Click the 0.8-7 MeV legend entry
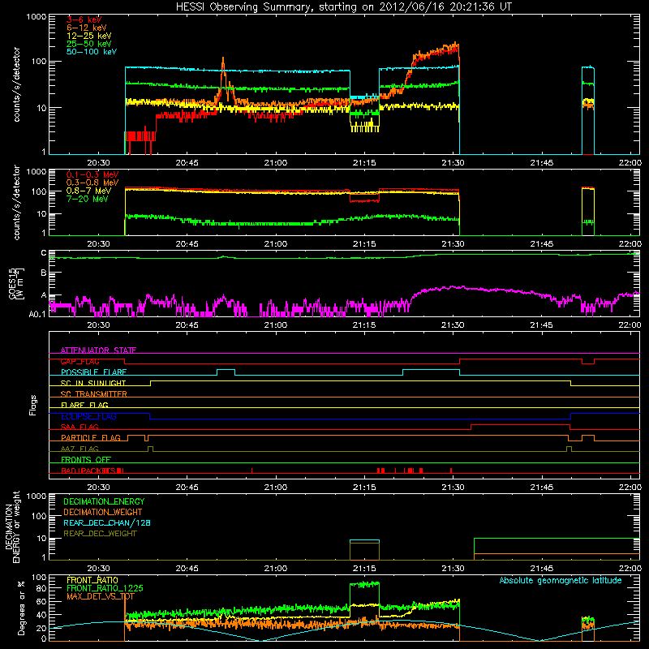Image resolution: width=649 pixels, height=649 pixels. 88,191
